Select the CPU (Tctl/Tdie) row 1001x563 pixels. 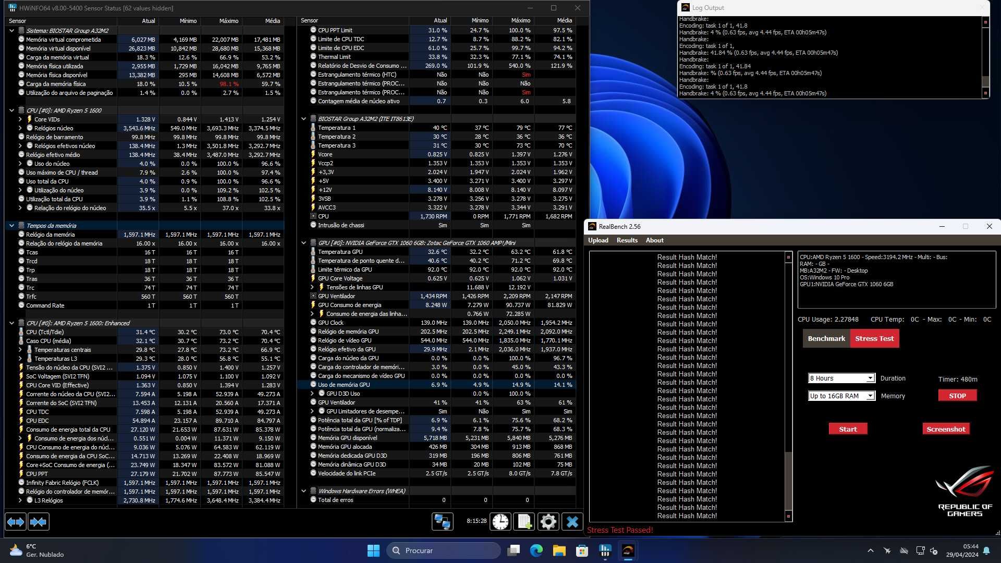(x=144, y=332)
